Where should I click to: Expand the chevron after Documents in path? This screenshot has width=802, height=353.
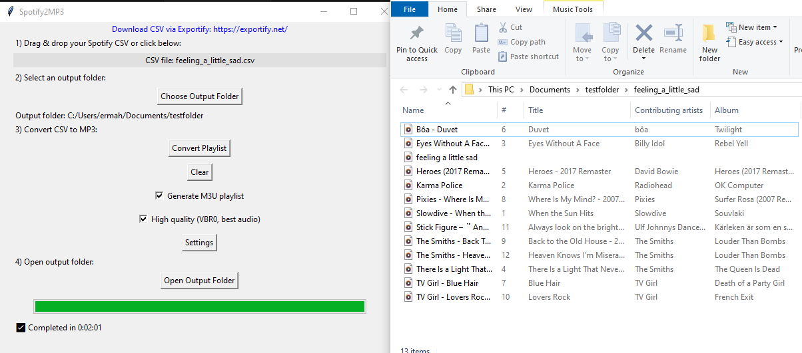coord(578,90)
